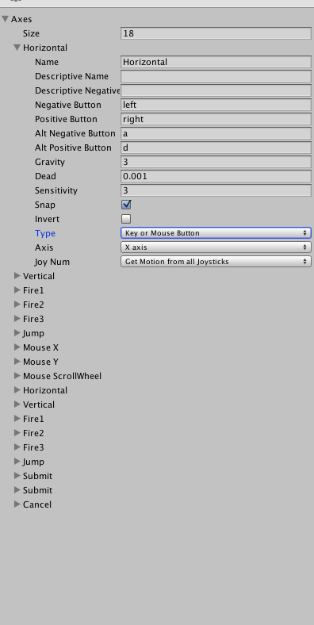Image resolution: width=314 pixels, height=625 pixels.
Task: Expand the Jump axis just above Mouse X
Action: tap(17, 333)
